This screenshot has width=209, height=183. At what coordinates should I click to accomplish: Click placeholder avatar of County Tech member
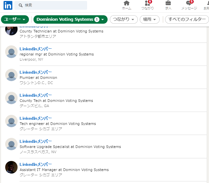pos(11,98)
